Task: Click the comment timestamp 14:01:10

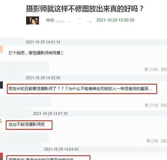Action: tap(50, 114)
